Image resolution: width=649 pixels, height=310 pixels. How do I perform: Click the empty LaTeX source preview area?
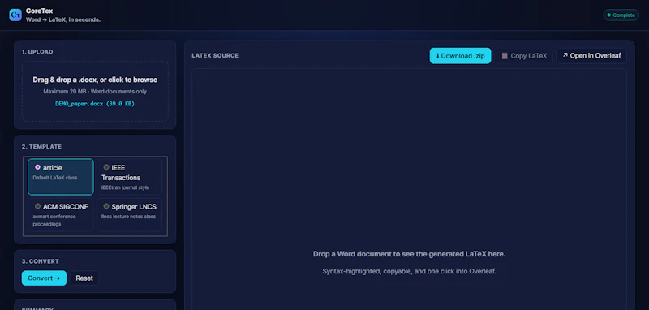click(409, 189)
